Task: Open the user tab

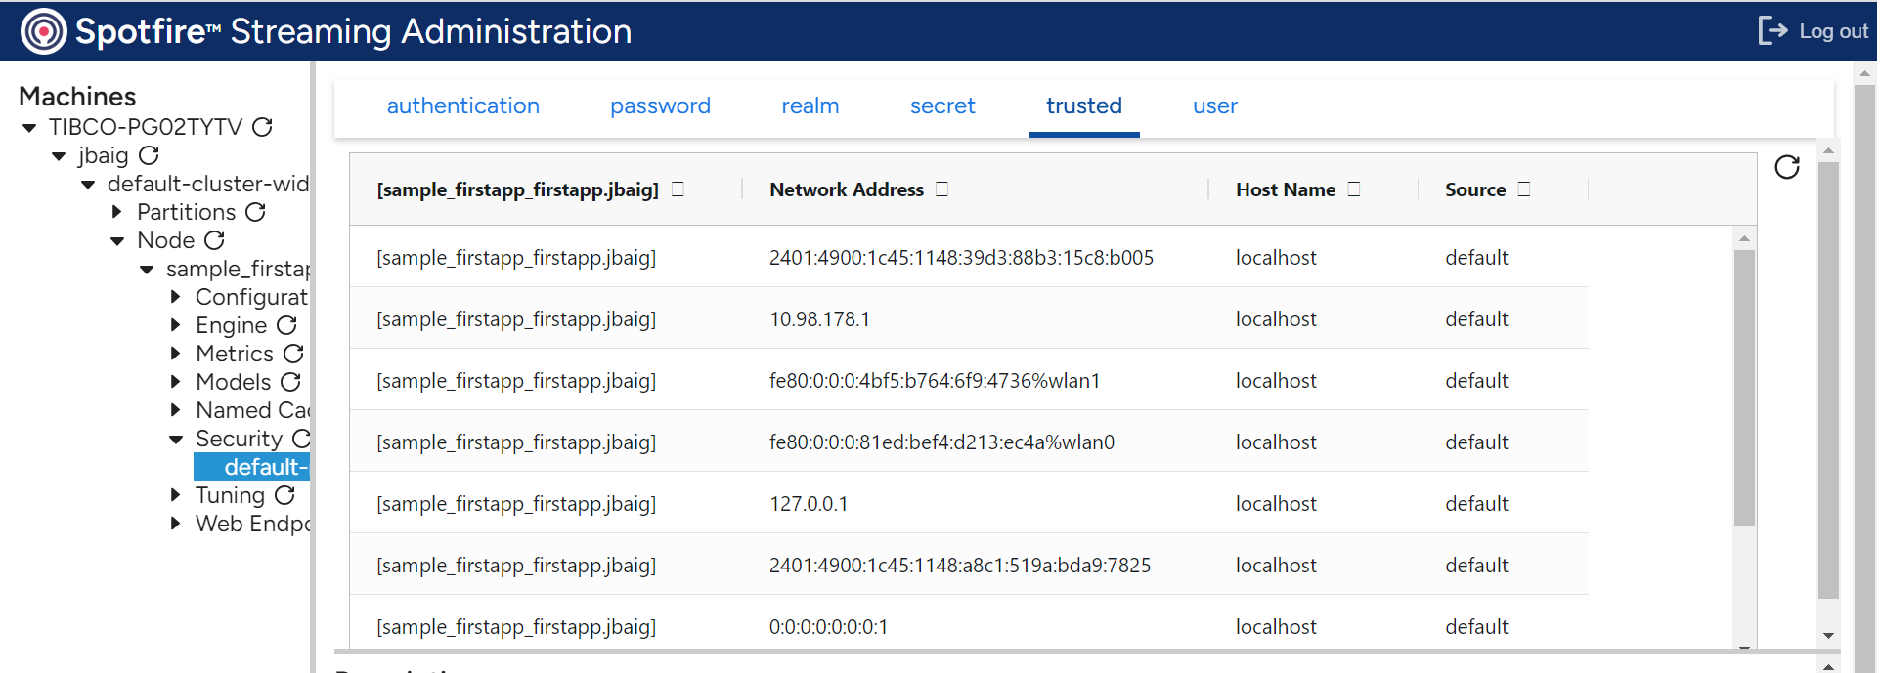Action: pyautogui.click(x=1215, y=106)
